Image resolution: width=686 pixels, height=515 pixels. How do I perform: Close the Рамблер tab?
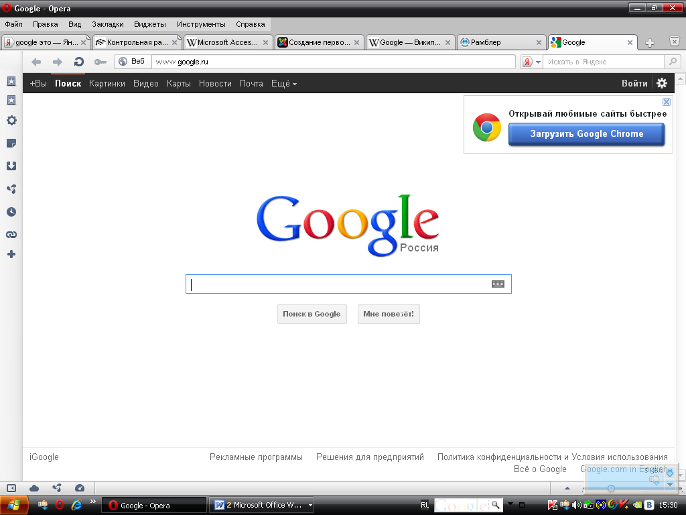[x=539, y=42]
